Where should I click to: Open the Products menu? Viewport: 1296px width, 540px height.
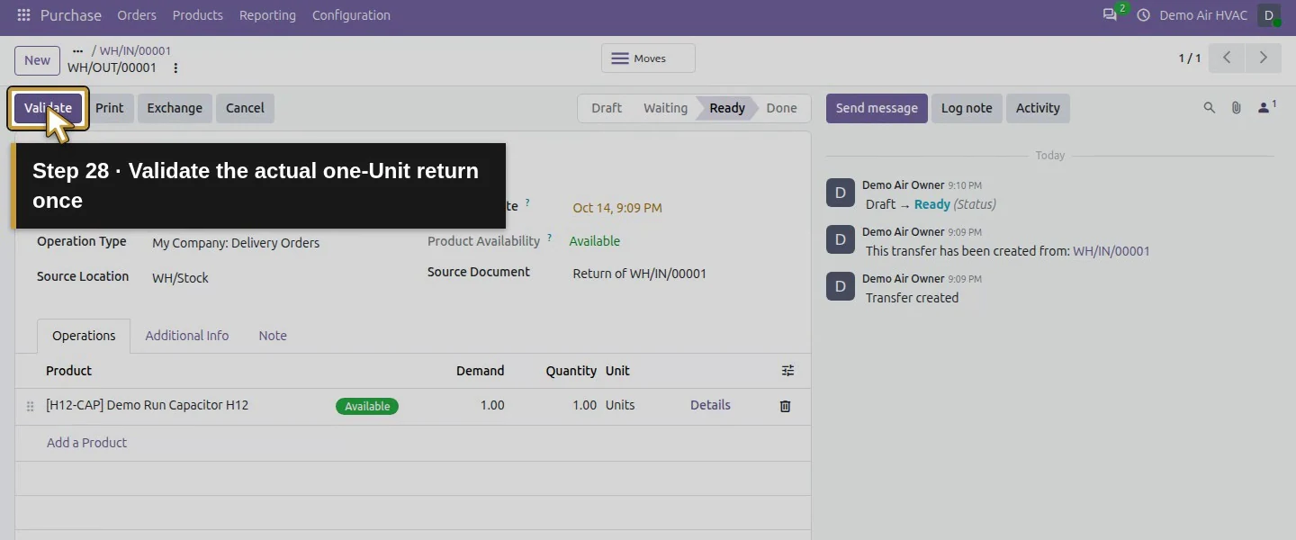[198, 15]
